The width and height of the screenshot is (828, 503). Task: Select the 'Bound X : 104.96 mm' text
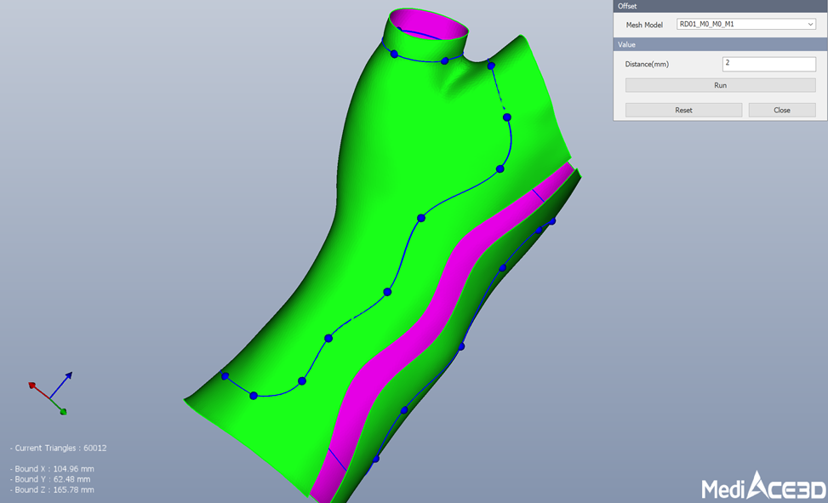pos(52,469)
